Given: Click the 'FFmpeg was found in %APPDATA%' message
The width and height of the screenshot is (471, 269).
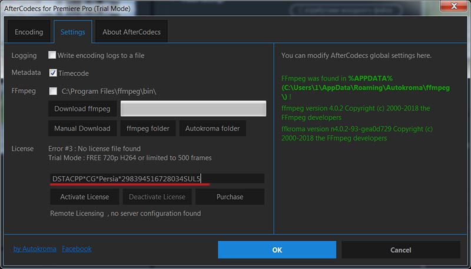Looking at the screenshot, I should 366,88.
